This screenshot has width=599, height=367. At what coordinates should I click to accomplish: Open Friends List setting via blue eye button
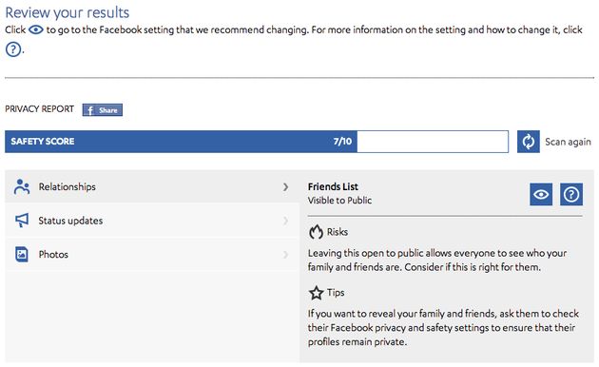click(x=541, y=194)
